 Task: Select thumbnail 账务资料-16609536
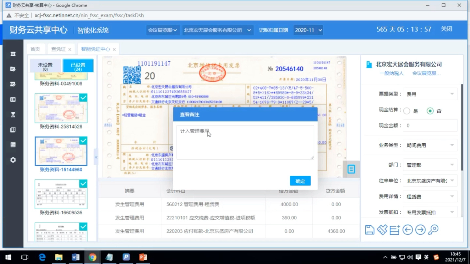[x=61, y=194]
